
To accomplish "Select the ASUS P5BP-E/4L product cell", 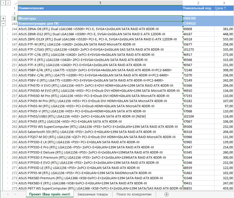I will (100, 70).
